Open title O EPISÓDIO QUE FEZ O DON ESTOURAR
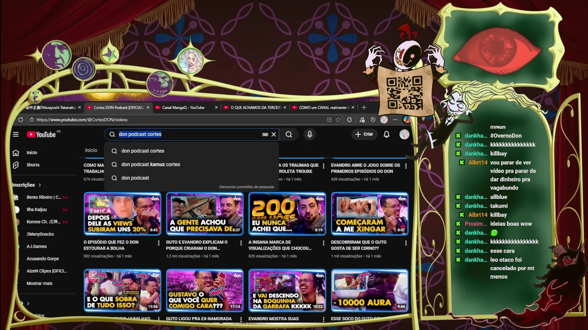This screenshot has height=330, width=588. pyautogui.click(x=111, y=245)
